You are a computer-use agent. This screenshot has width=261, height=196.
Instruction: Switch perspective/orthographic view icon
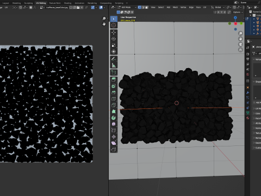240,50
